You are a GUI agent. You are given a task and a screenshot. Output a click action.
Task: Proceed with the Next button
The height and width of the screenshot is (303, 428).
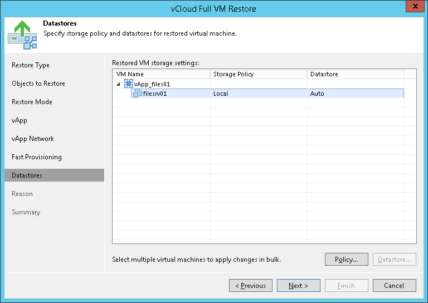(299, 286)
